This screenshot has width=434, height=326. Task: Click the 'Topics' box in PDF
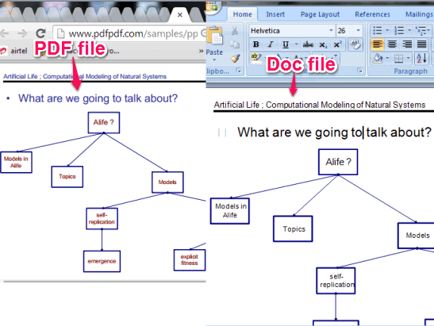67,177
